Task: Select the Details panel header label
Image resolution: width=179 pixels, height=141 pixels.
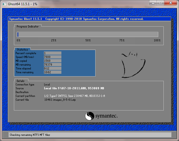Action: click(20, 81)
